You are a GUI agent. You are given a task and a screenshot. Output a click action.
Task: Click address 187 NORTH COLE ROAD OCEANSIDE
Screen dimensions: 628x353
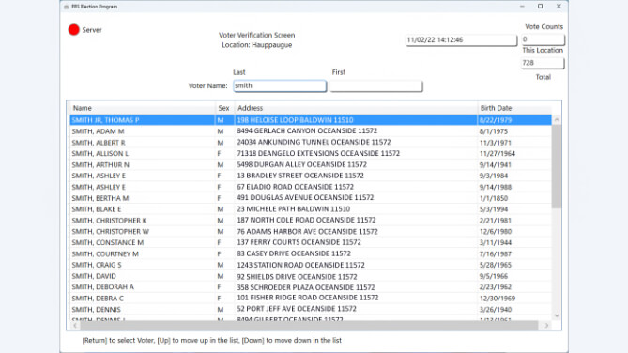[x=306, y=221]
